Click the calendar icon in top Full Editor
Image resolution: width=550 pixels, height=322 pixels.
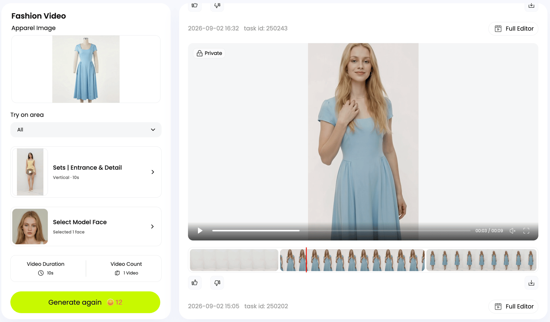coord(498,28)
